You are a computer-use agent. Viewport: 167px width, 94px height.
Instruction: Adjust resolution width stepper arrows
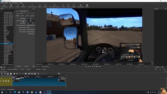(30, 19)
